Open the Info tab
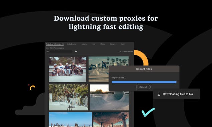The width and height of the screenshot is (212, 127). click(x=94, y=44)
